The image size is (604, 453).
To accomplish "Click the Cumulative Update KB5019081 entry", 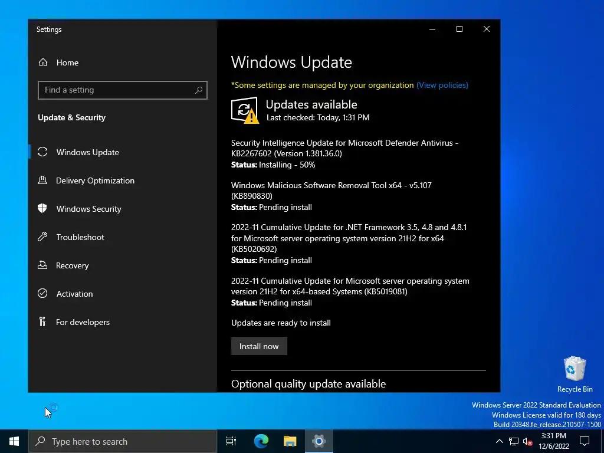I will coord(350,291).
